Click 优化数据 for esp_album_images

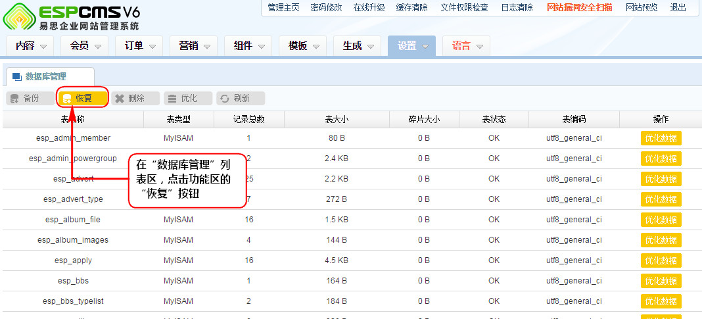[661, 239]
